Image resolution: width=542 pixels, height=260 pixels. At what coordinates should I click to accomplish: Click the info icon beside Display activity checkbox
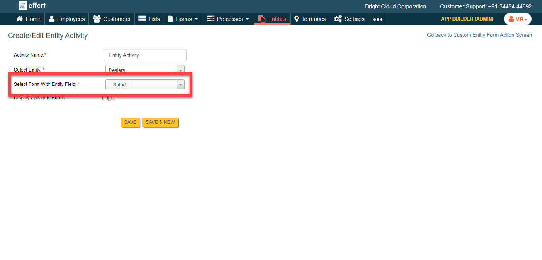click(x=112, y=98)
